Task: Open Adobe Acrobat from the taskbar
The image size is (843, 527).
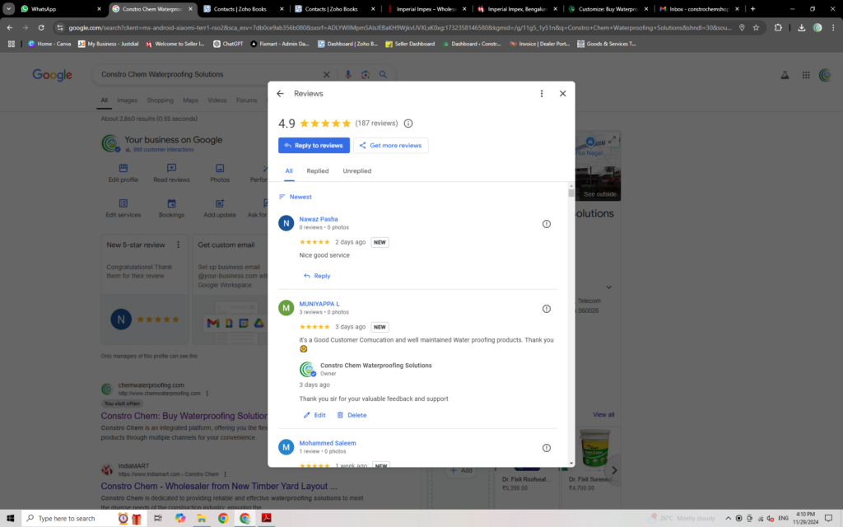Action: (x=266, y=519)
